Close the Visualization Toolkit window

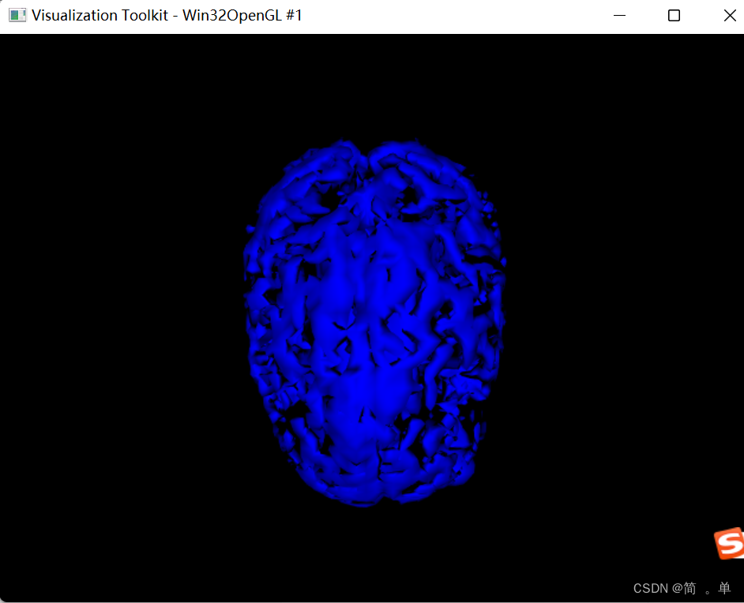730,15
